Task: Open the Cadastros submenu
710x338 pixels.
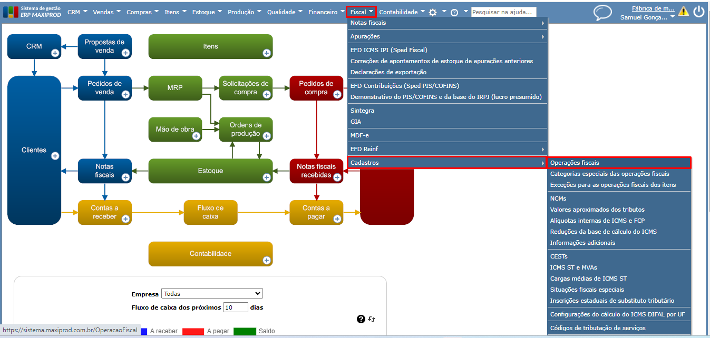Action: tap(448, 163)
